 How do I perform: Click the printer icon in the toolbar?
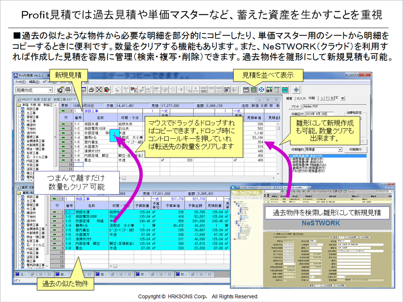(x=91, y=90)
